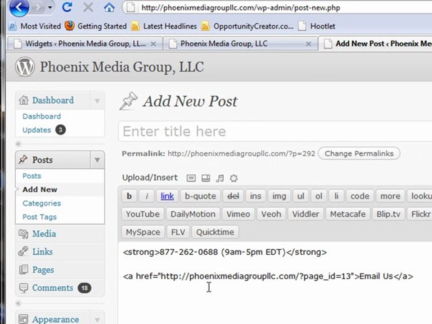Click in the Enter title here field
432x324 pixels.
(x=275, y=131)
